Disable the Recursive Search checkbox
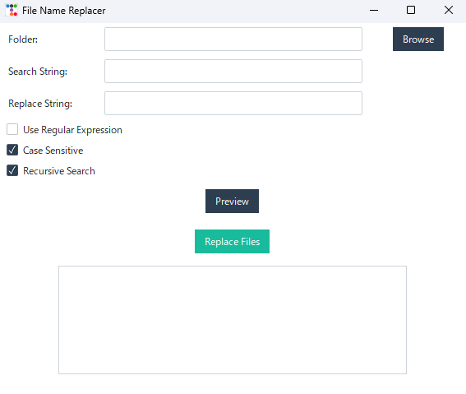The image size is (466, 394). pos(12,171)
